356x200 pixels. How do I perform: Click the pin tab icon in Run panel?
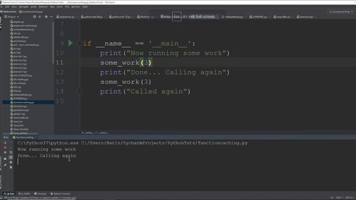point(5,165)
